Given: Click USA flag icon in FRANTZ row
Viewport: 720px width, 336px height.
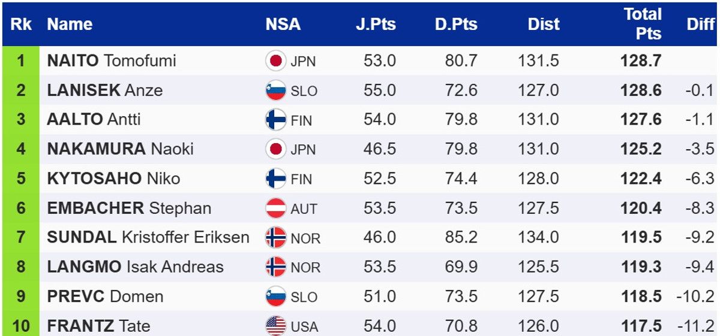Looking at the screenshot, I should tap(276, 326).
